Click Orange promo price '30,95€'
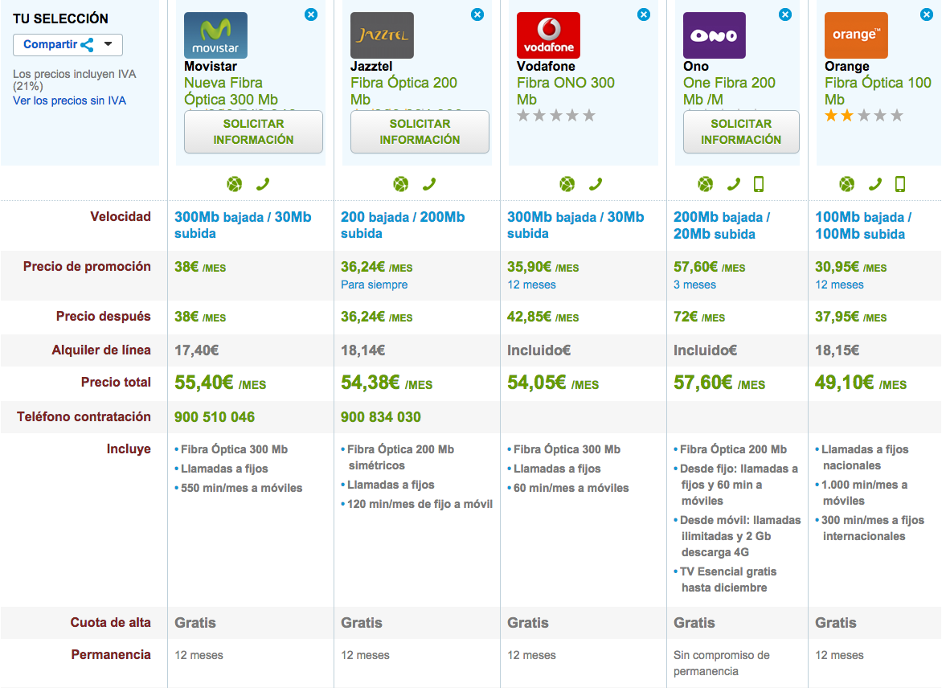 (837, 267)
